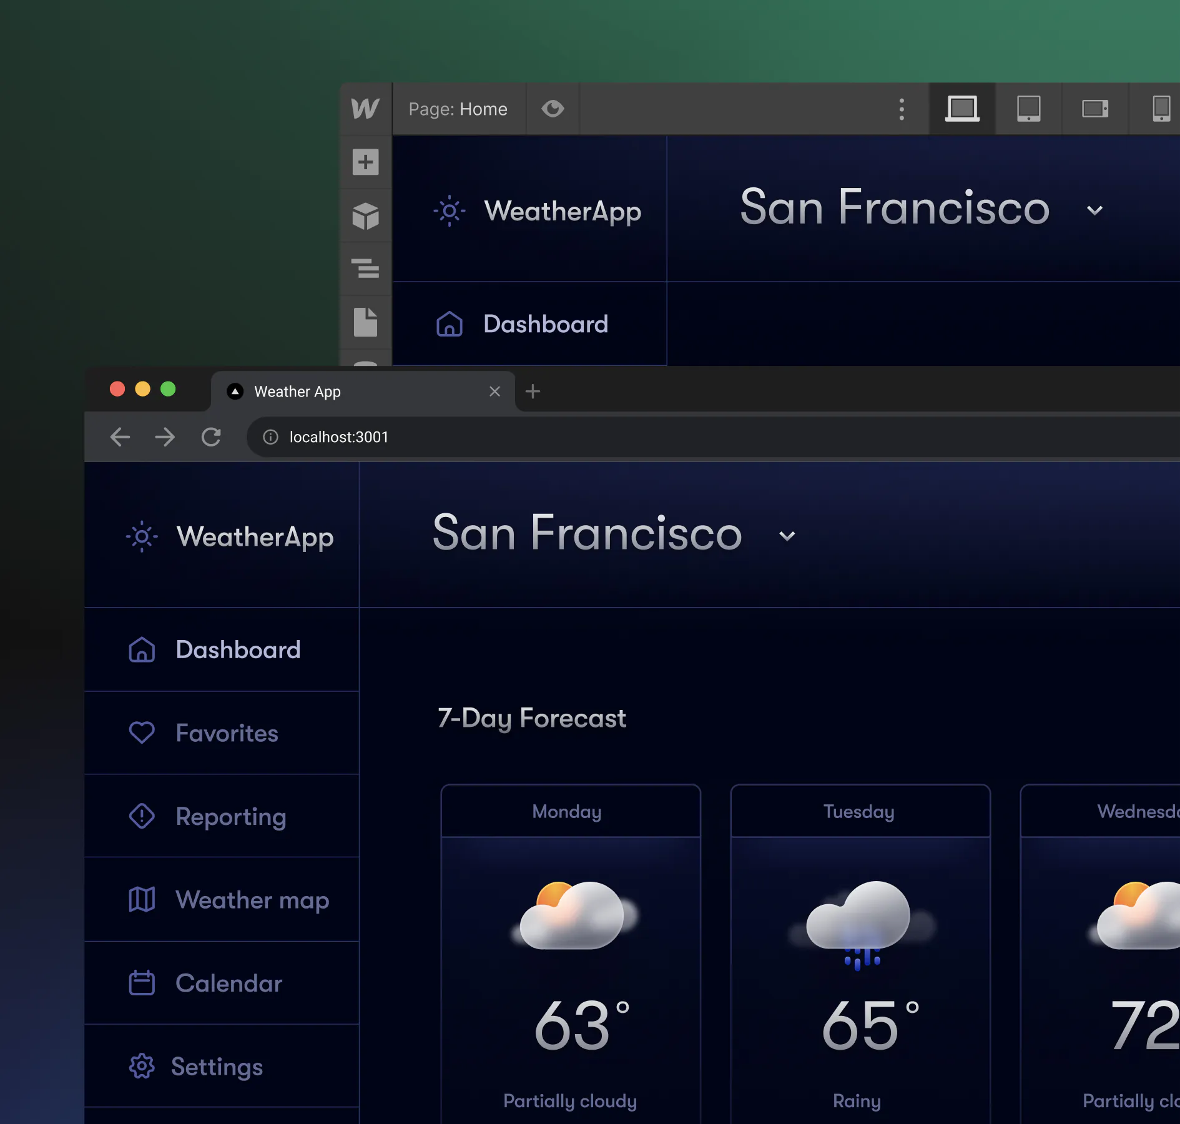Click Tuesday's Rainy label
The height and width of the screenshot is (1124, 1180).
pyautogui.click(x=857, y=1101)
